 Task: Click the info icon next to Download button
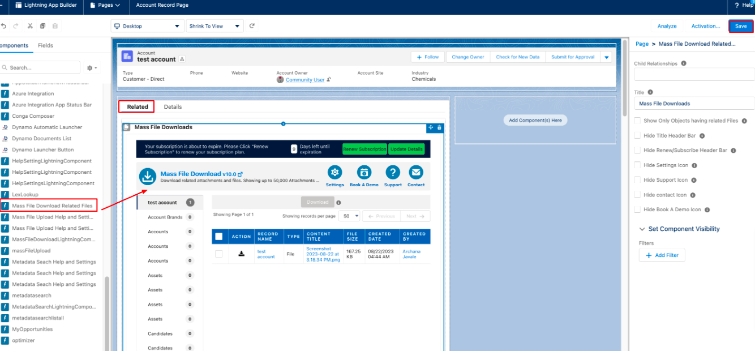pyautogui.click(x=338, y=202)
